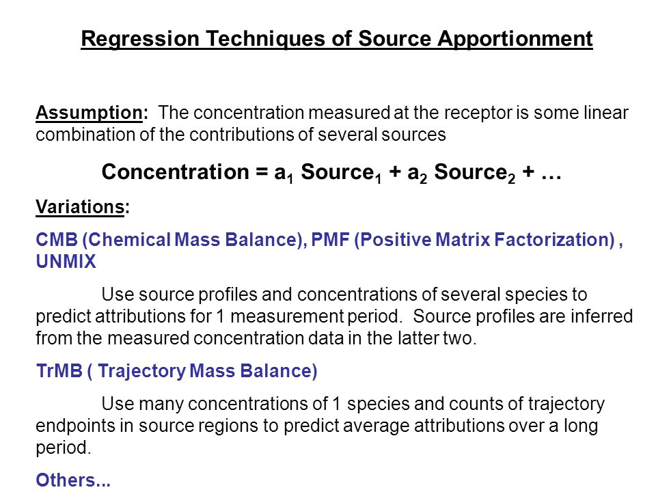Viewport: 656px width, 492px height.
Task: Click the 'TrMB ( Trajectory Mass Balance)' heading
Action: [x=176, y=372]
